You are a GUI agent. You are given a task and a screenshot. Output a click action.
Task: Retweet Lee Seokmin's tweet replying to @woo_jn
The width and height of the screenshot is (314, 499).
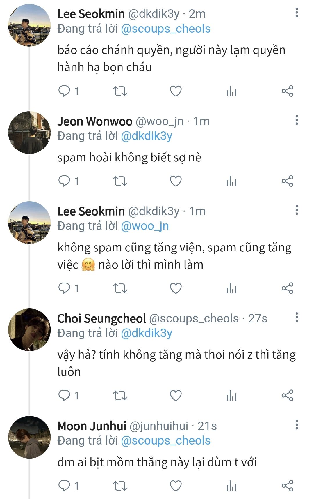click(120, 288)
